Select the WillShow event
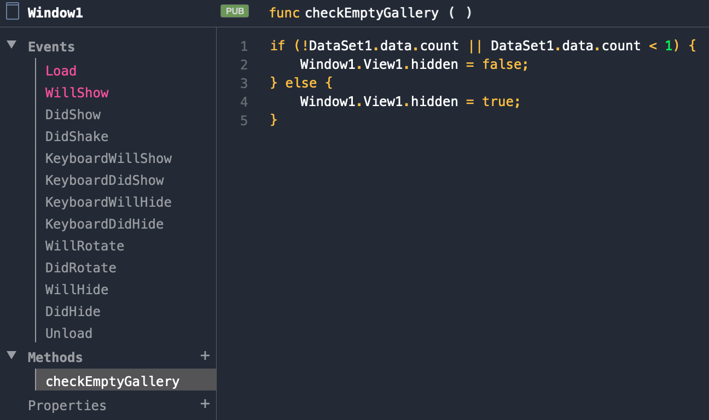709x420 pixels. [77, 92]
